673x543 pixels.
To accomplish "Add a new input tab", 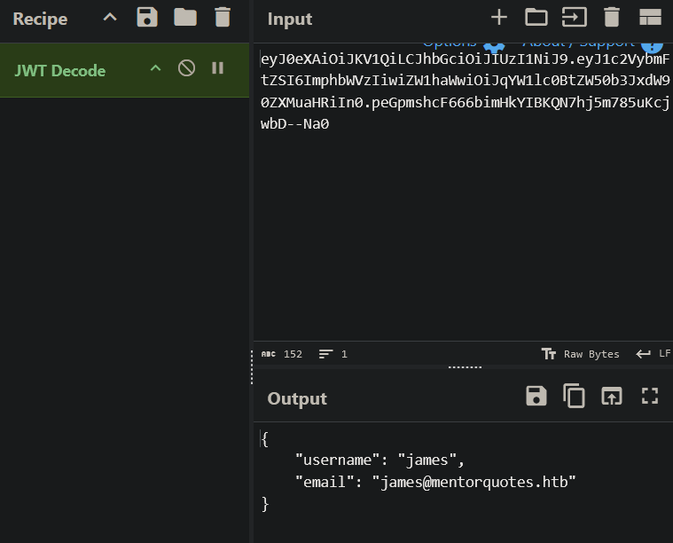I will [498, 18].
